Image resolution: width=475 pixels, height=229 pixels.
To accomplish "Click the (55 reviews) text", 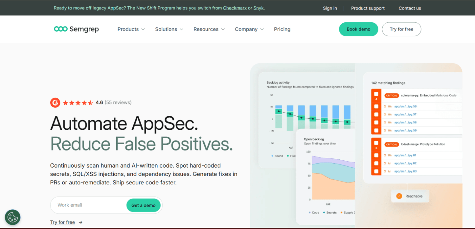I will pyautogui.click(x=118, y=102).
